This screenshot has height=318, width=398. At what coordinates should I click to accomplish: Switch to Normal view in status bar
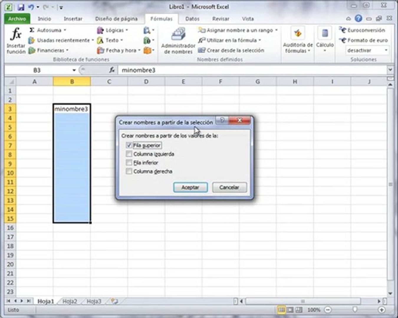(x=281, y=310)
